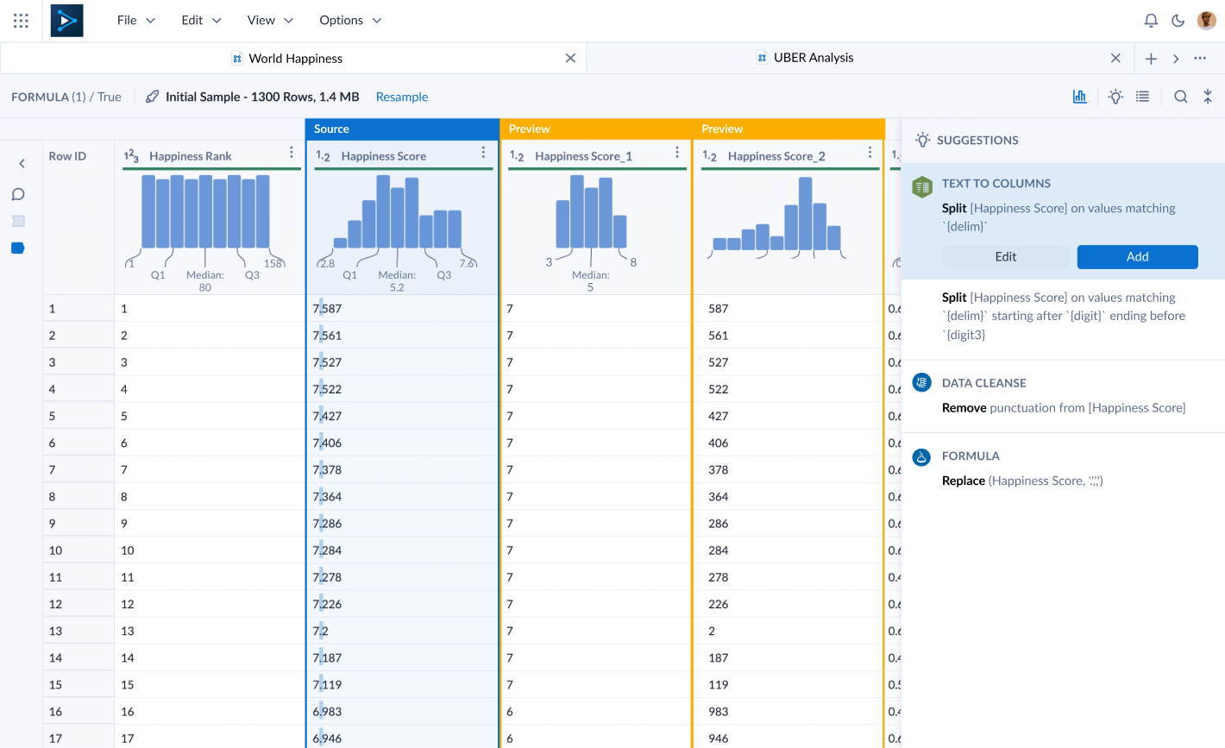The image size is (1225, 748).
Task: Open the Happiness Score column options menu
Action: point(483,151)
